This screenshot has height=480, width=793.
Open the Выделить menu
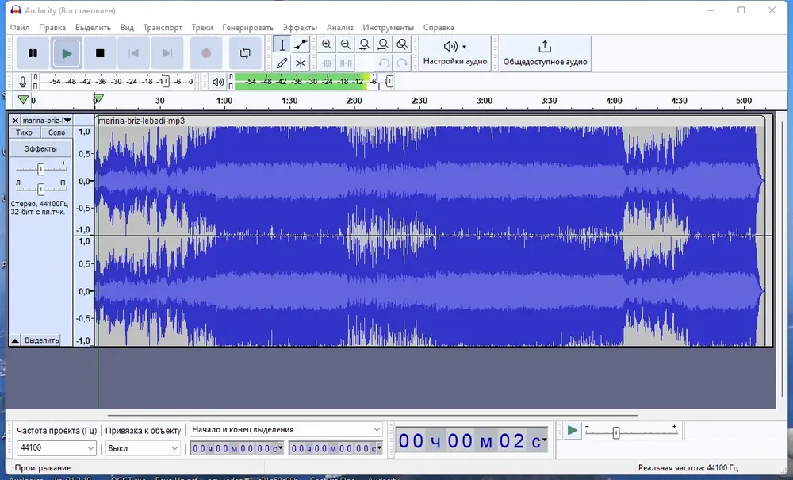pos(93,27)
